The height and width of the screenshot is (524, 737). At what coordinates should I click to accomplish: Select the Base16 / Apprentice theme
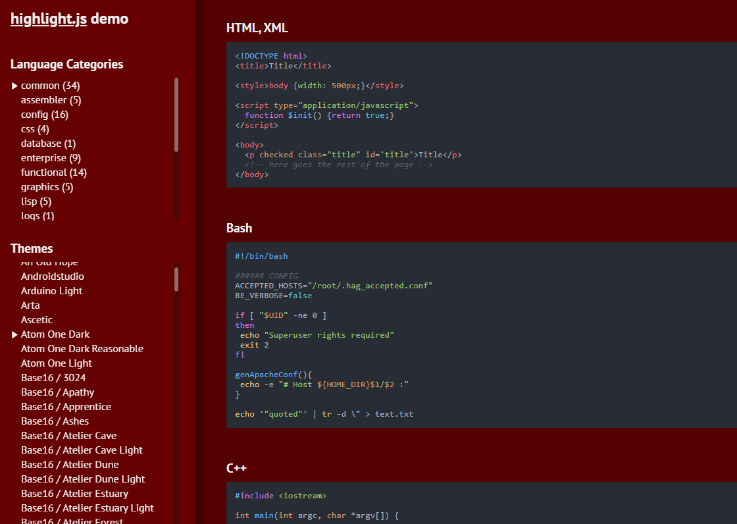(66, 407)
